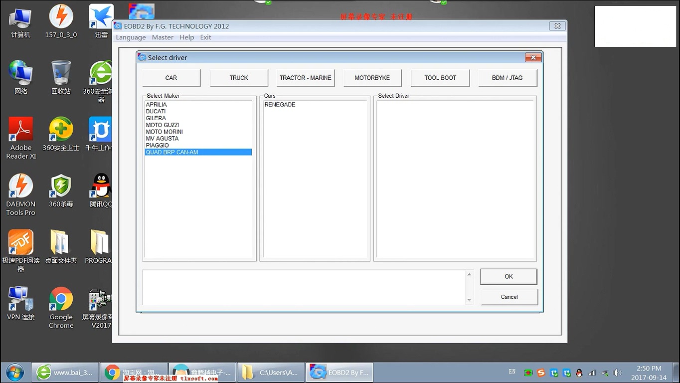Image resolution: width=680 pixels, height=383 pixels.
Task: Click inside the description text box
Action: click(304, 288)
